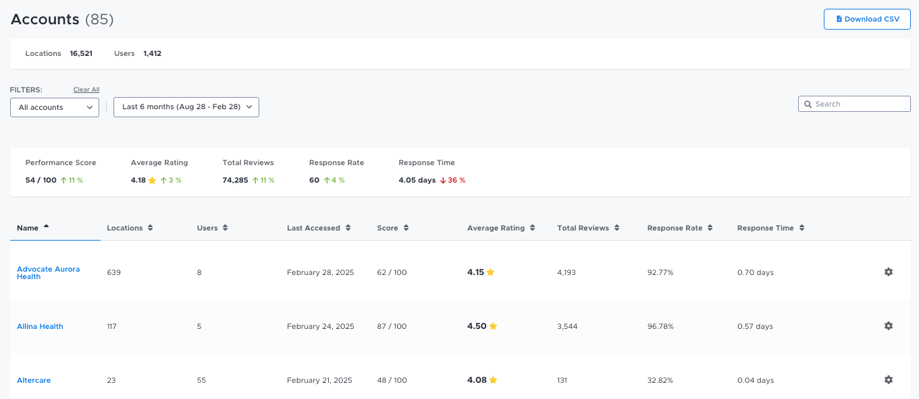Sort by Locations column arrows
919x399 pixels.
(x=150, y=228)
